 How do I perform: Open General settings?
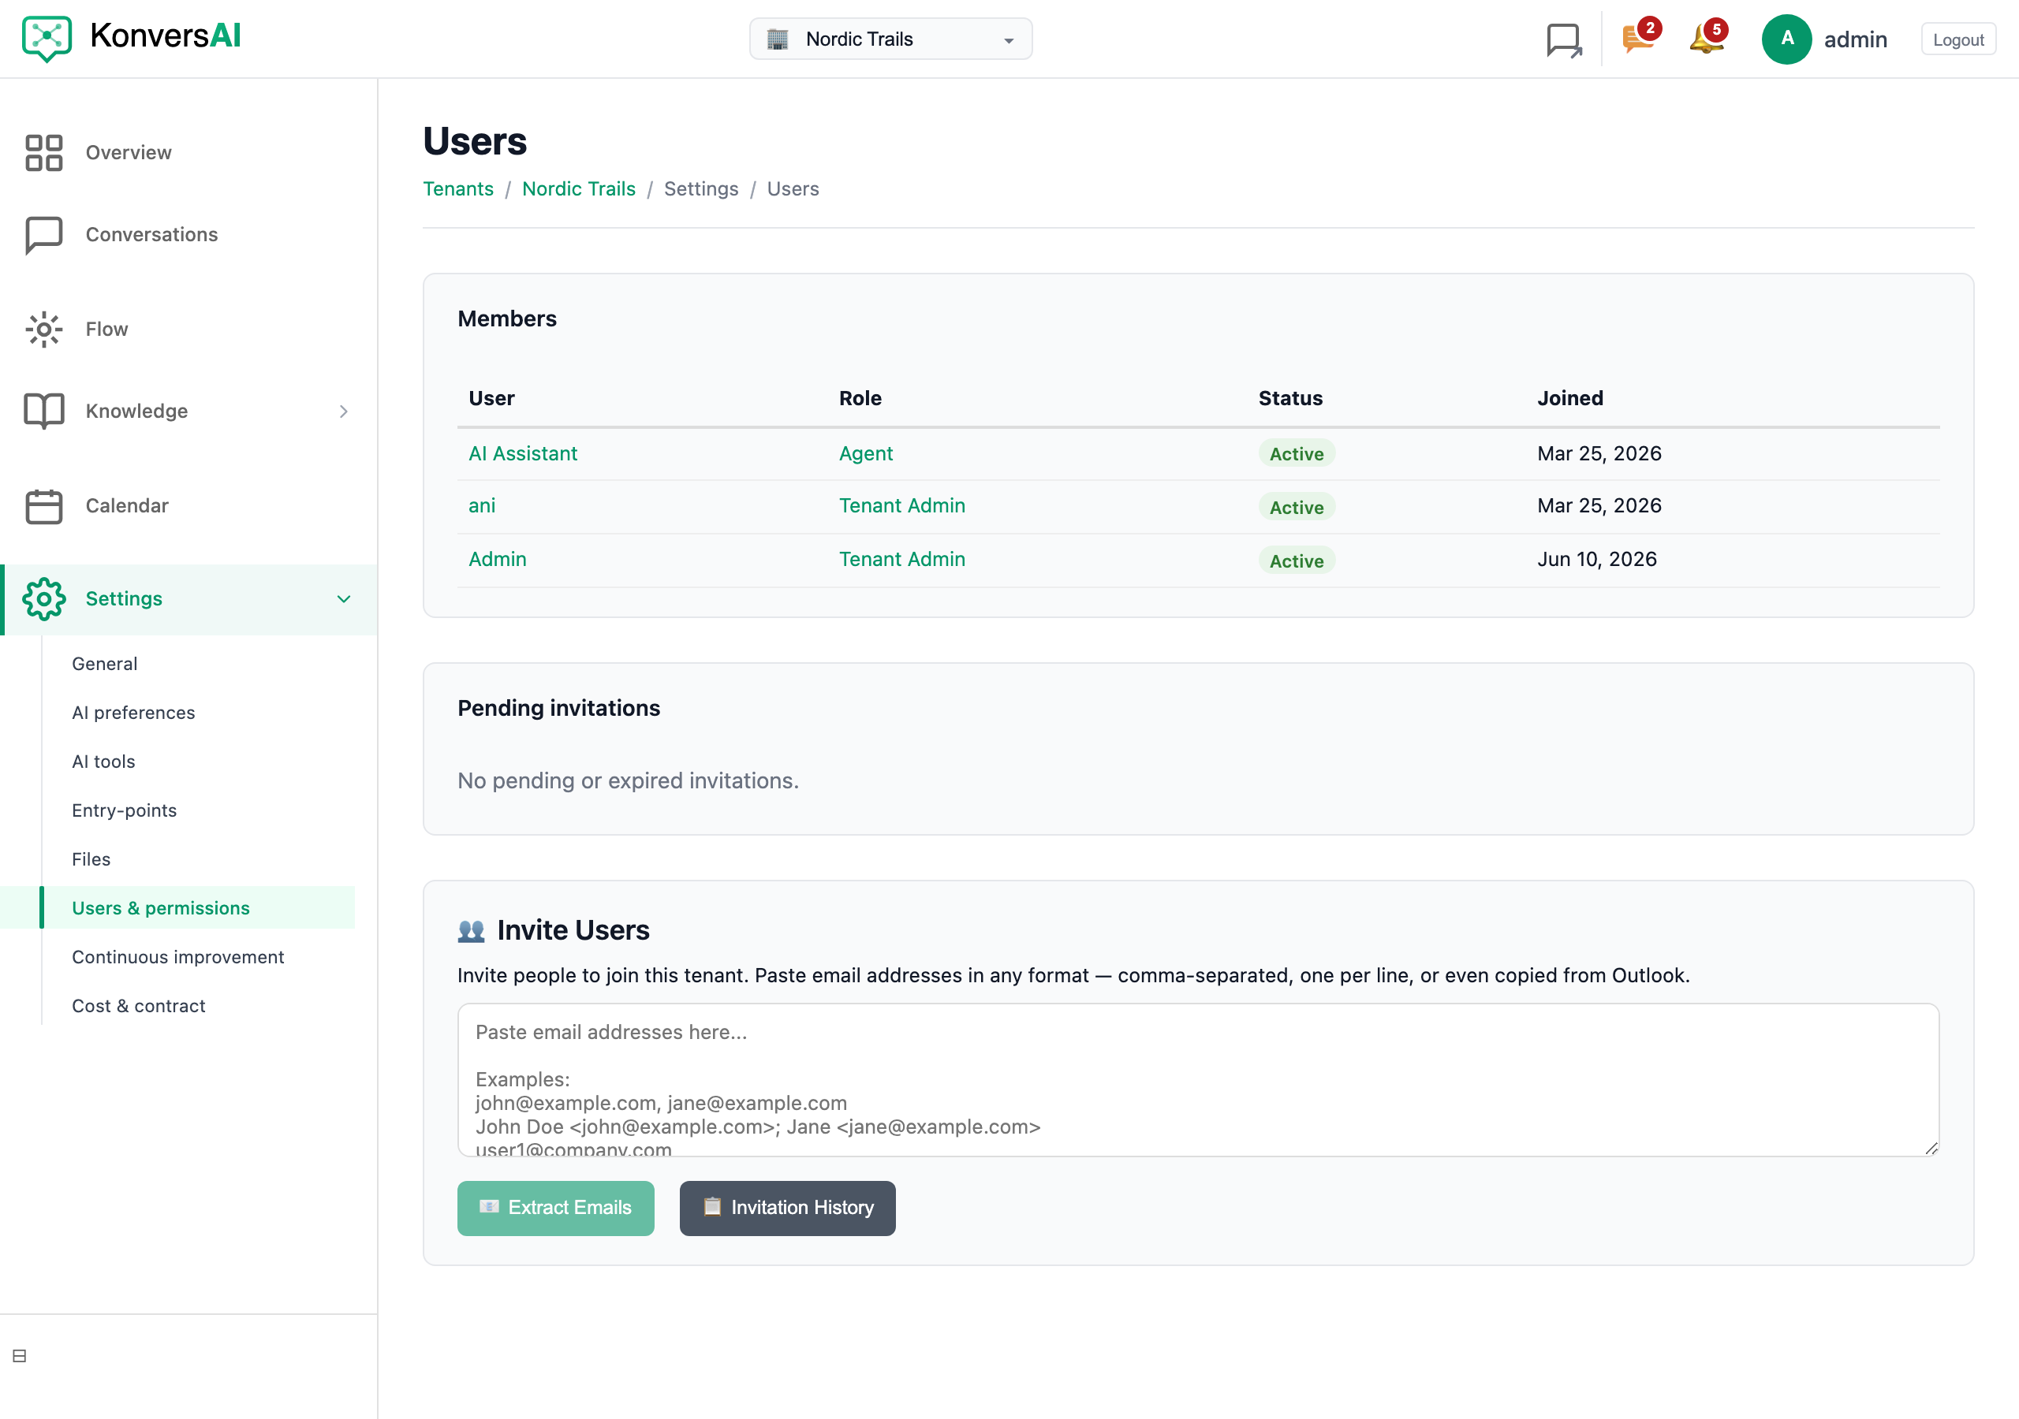tap(105, 664)
